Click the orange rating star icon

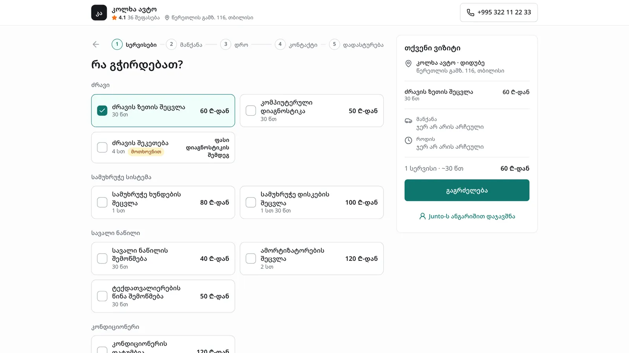(x=114, y=18)
